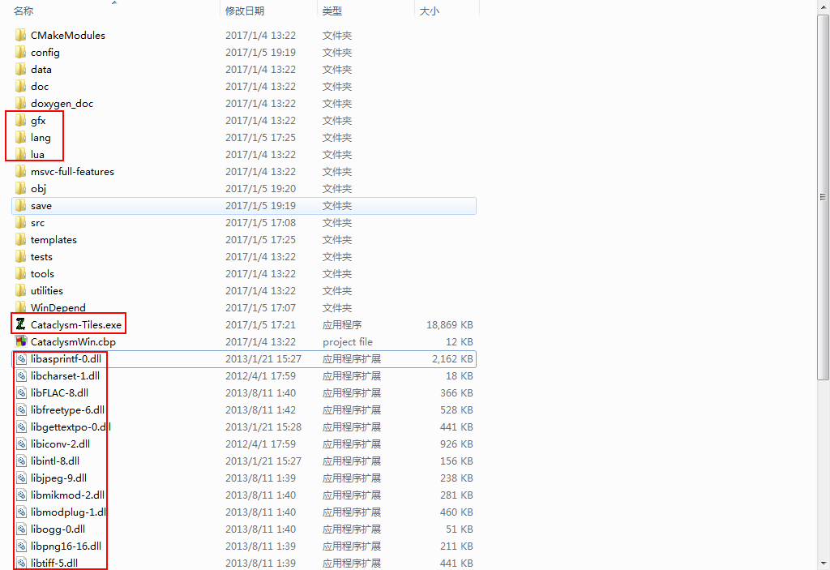Click the 2,162 KB size value
The height and width of the screenshot is (570, 830).
tap(452, 358)
